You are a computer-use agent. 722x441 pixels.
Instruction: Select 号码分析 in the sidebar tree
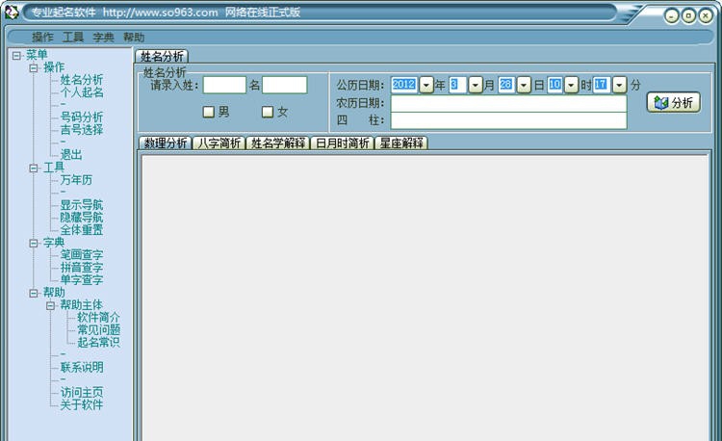click(x=82, y=117)
